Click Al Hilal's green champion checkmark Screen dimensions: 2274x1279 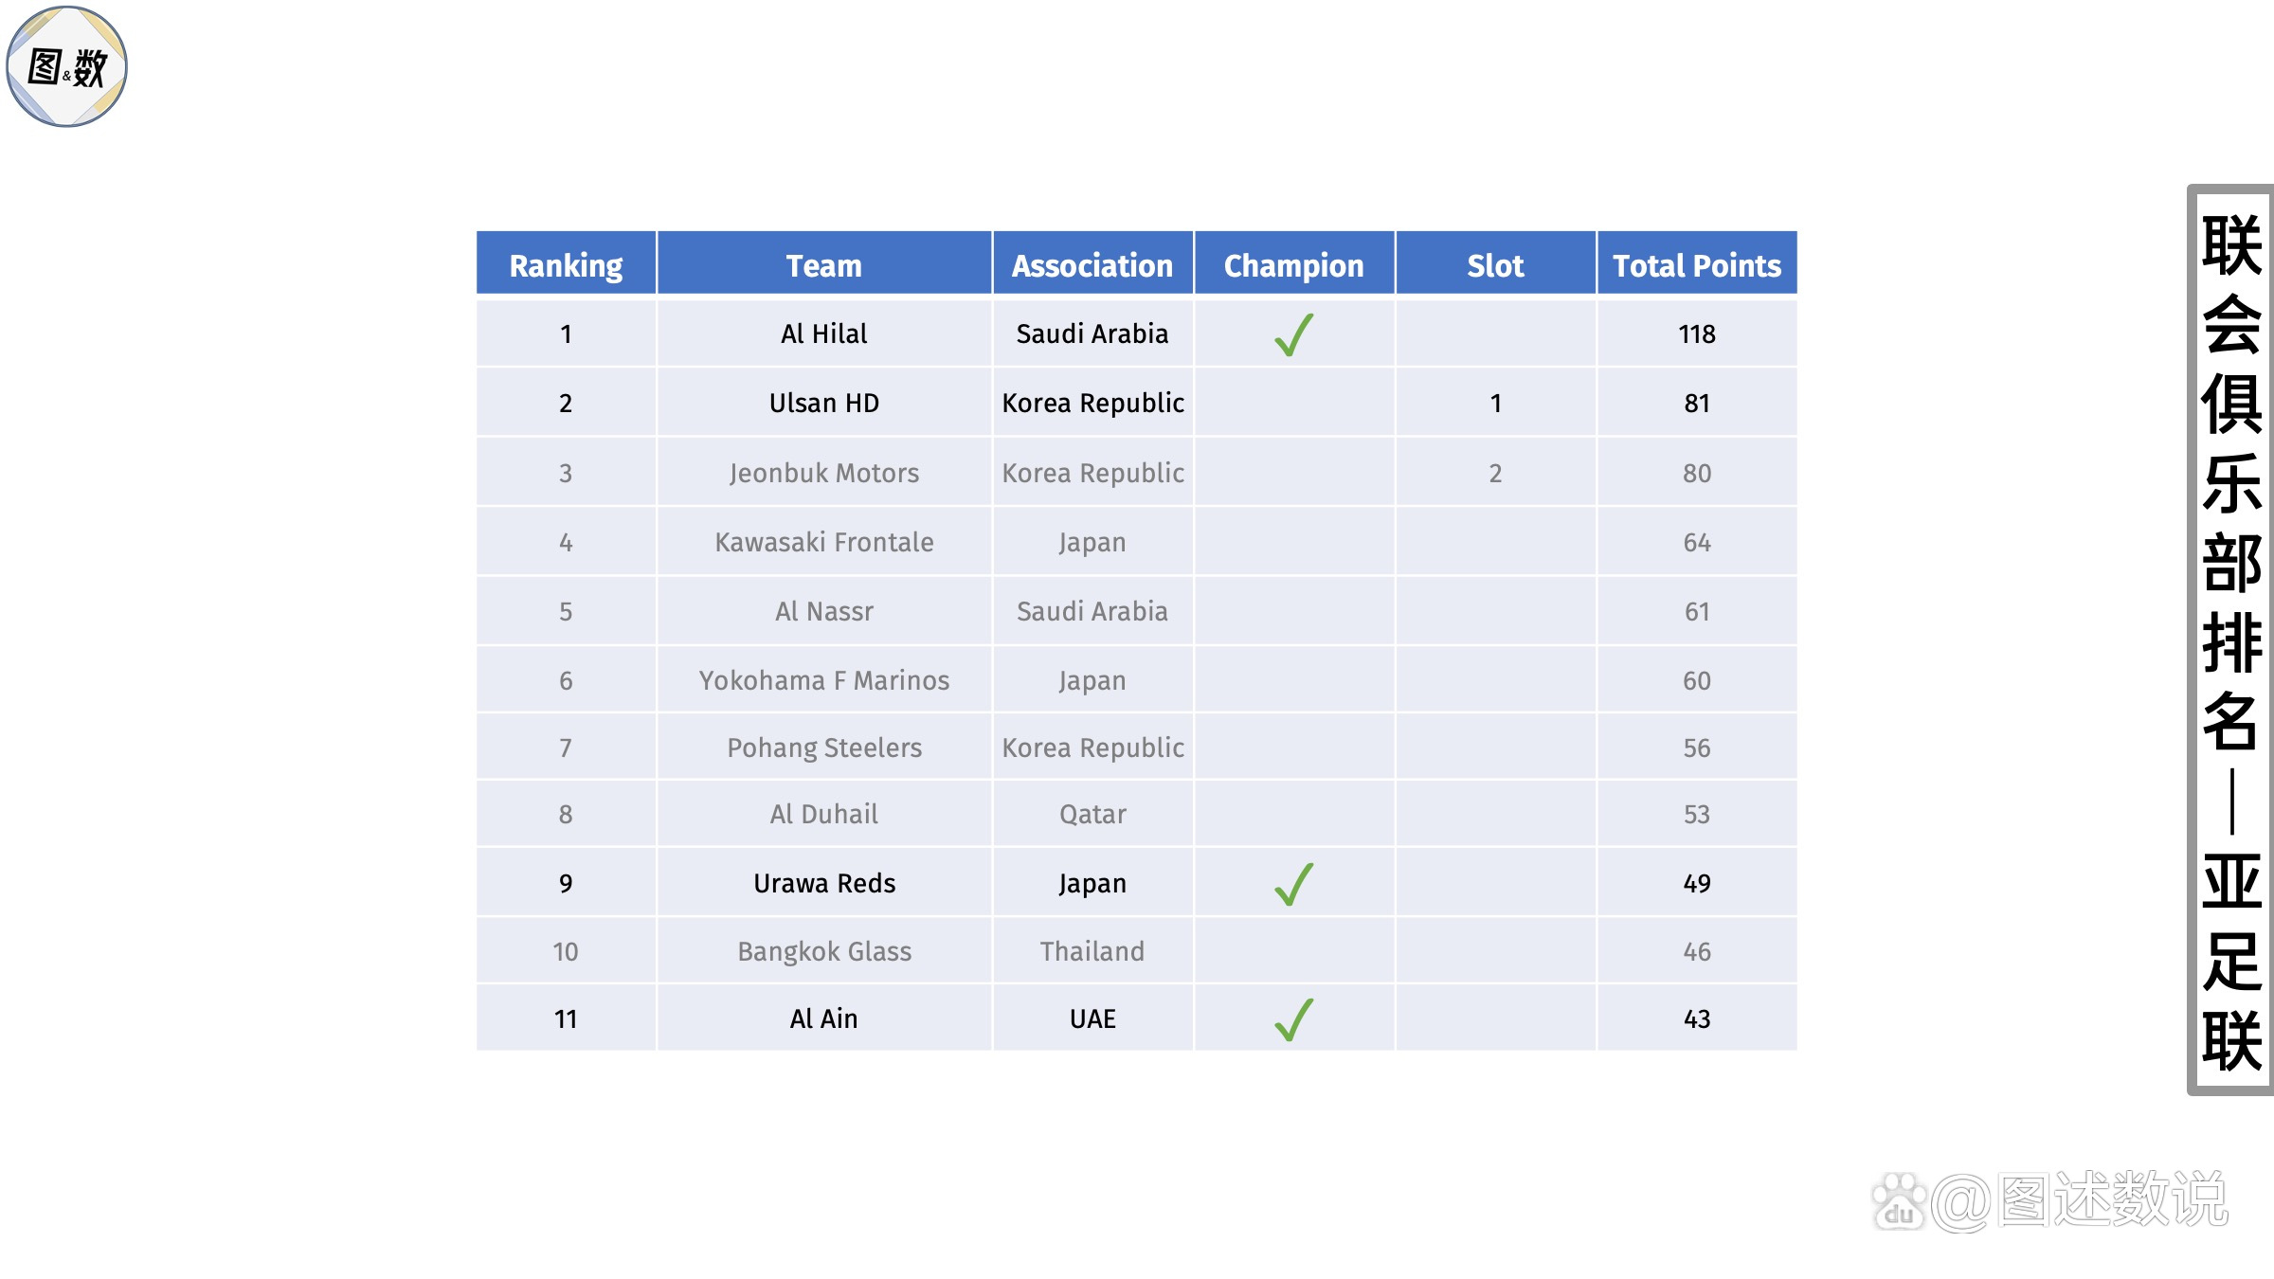coord(1293,334)
